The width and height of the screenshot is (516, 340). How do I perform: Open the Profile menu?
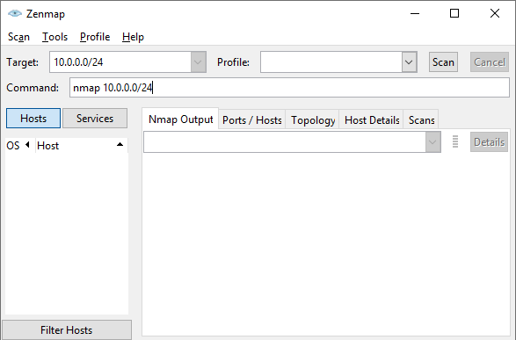pyautogui.click(x=95, y=37)
